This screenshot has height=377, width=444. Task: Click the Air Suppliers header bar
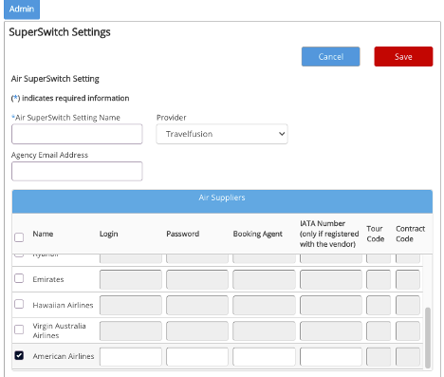(222, 201)
